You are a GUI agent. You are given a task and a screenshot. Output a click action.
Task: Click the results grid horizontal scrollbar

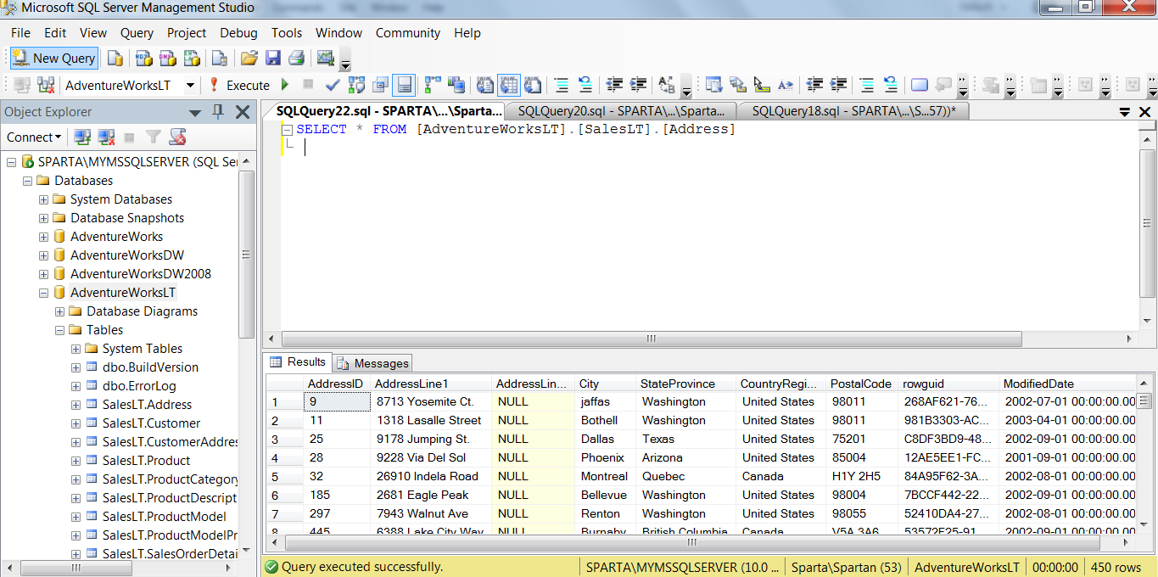pos(691,542)
